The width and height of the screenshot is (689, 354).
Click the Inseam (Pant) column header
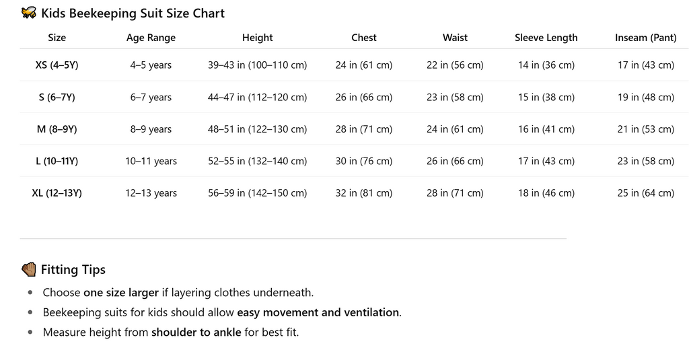[646, 38]
